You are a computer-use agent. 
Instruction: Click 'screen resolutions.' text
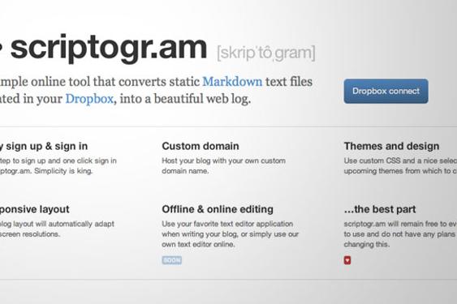pyautogui.click(x=30, y=234)
